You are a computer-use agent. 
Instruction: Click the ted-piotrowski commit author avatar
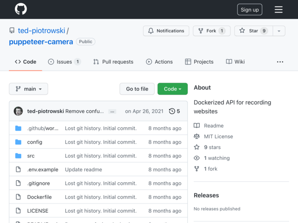(x=18, y=111)
